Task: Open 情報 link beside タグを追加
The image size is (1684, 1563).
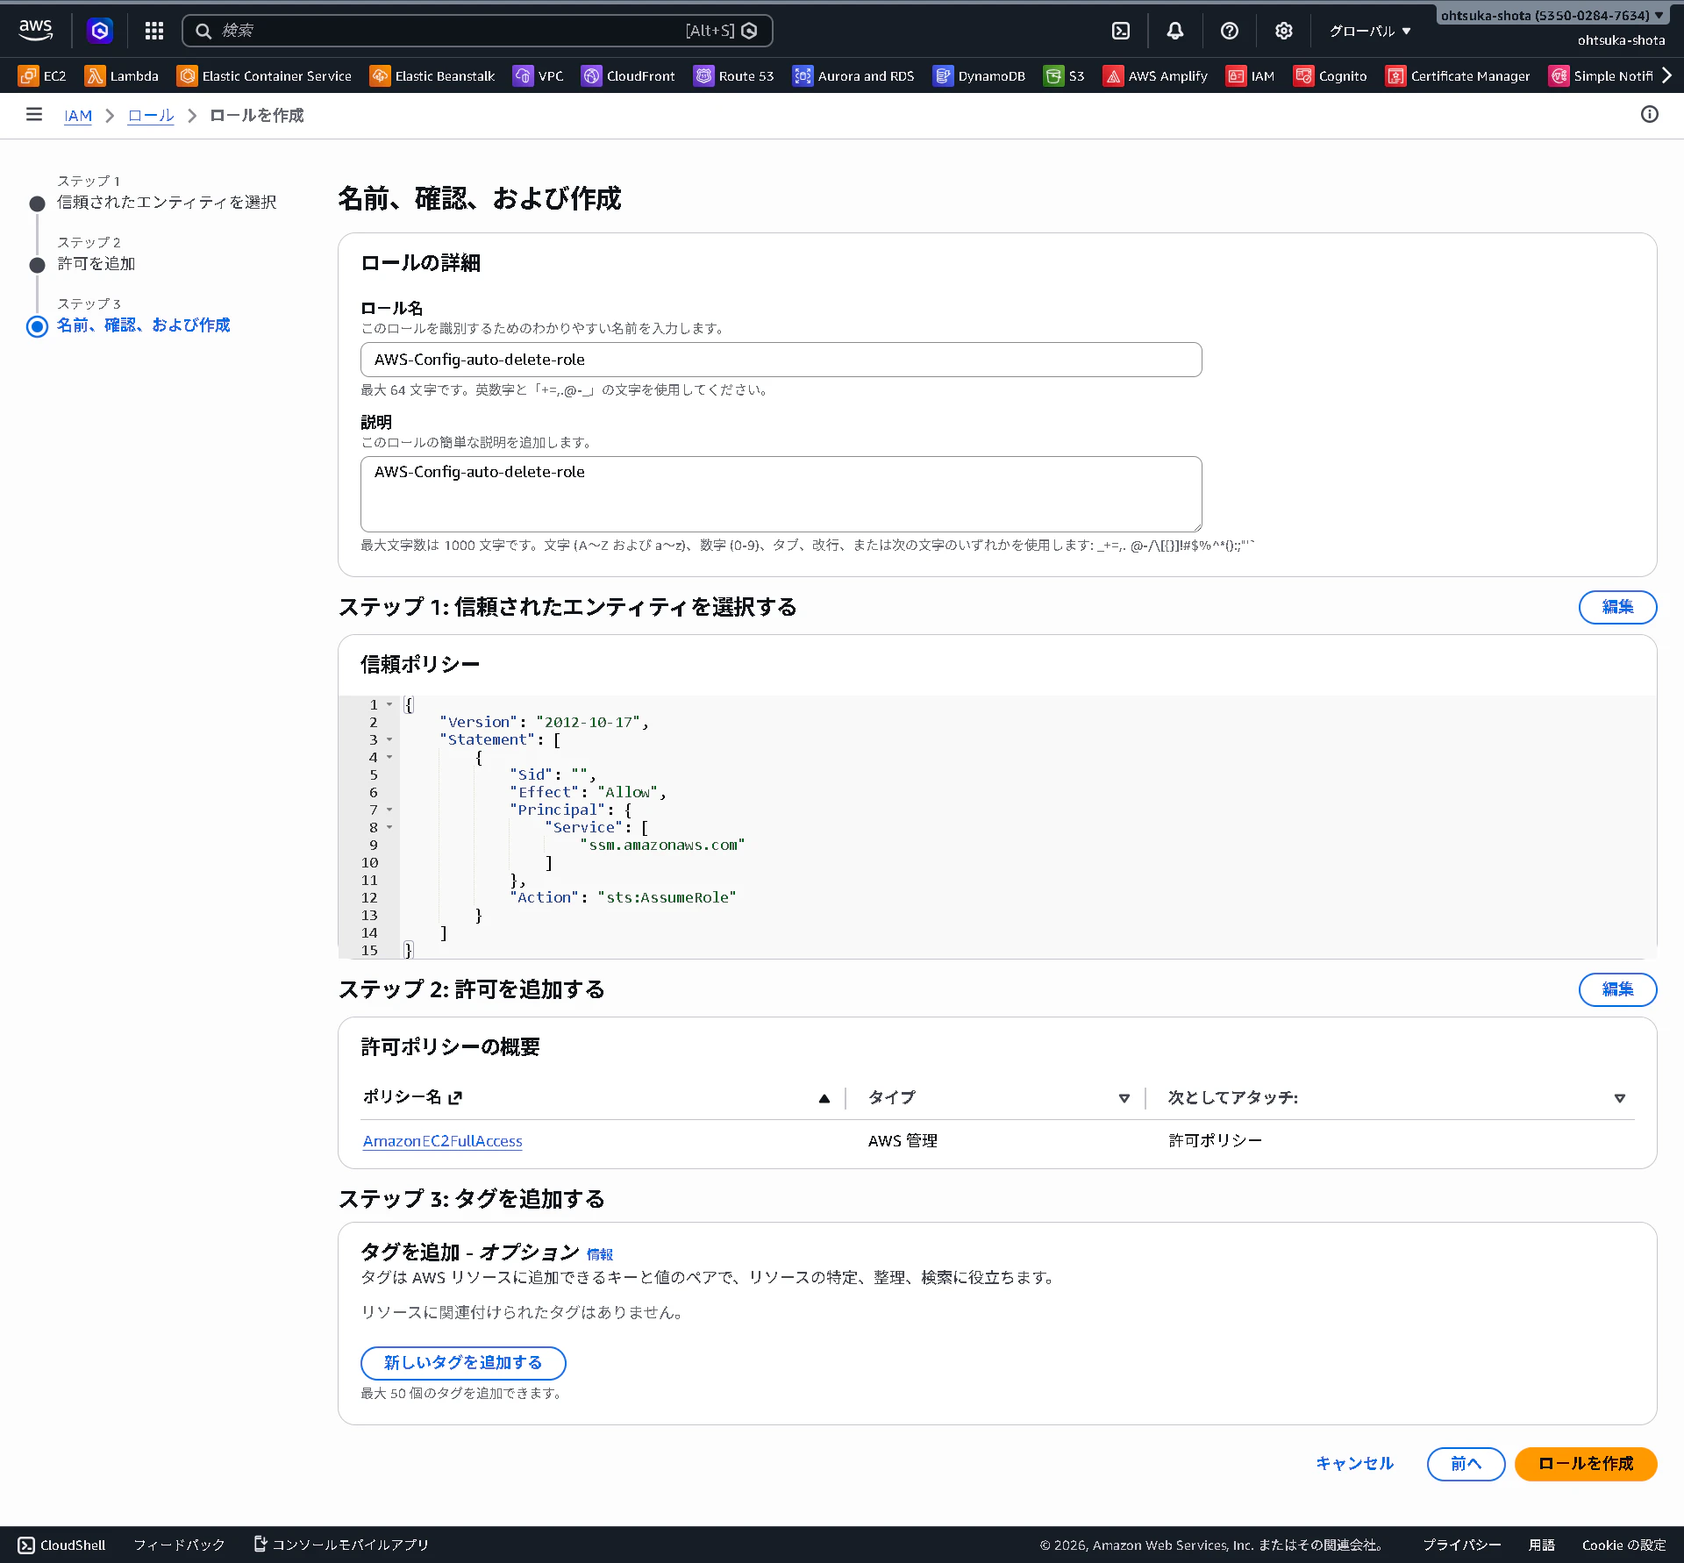Action: tap(600, 1254)
